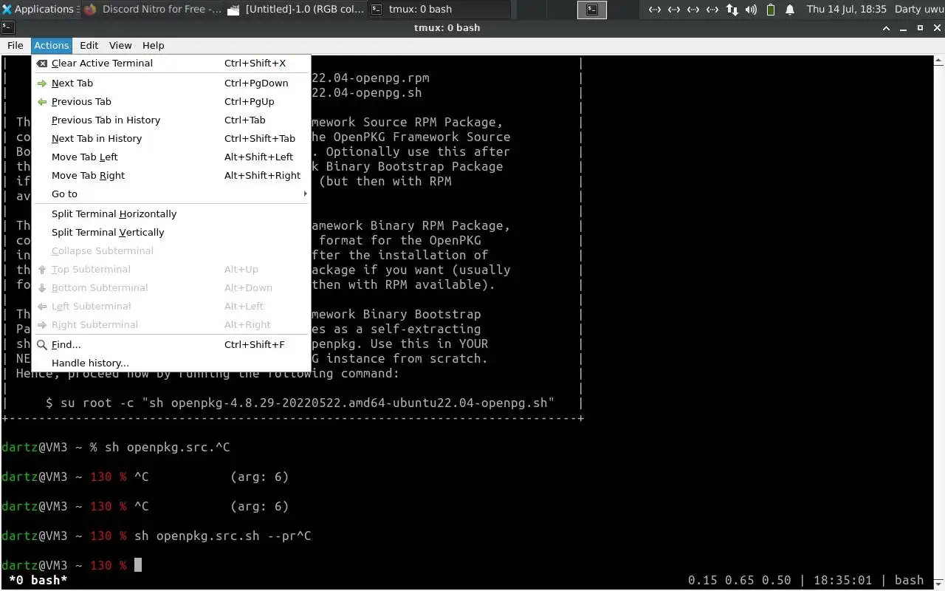Click the '*0 bash*' tmux window label
The image size is (945, 591).
(38, 580)
